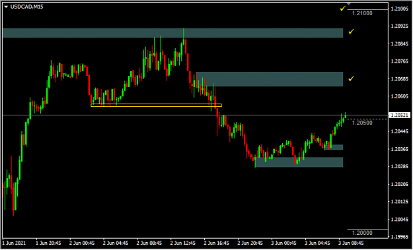Click the 3 Jun 08:45 time label

(351, 243)
